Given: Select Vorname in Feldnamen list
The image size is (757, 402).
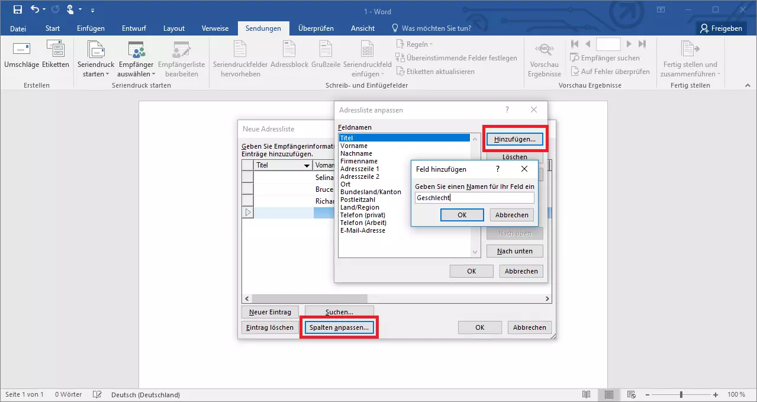Looking at the screenshot, I should 354,146.
